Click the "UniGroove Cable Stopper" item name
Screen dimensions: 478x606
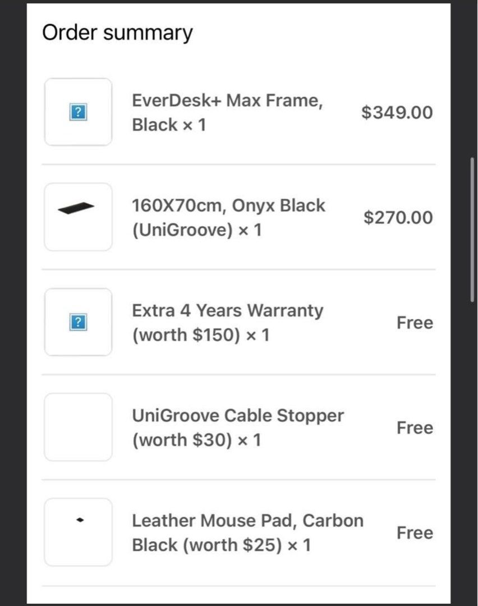238,416
